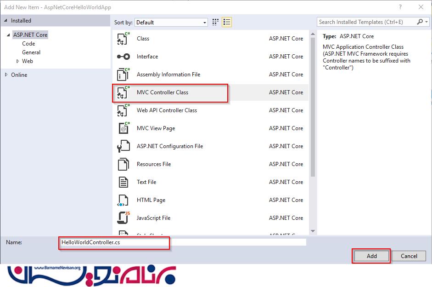432x287 pixels.
Task: Select the Class template icon
Action: point(123,39)
